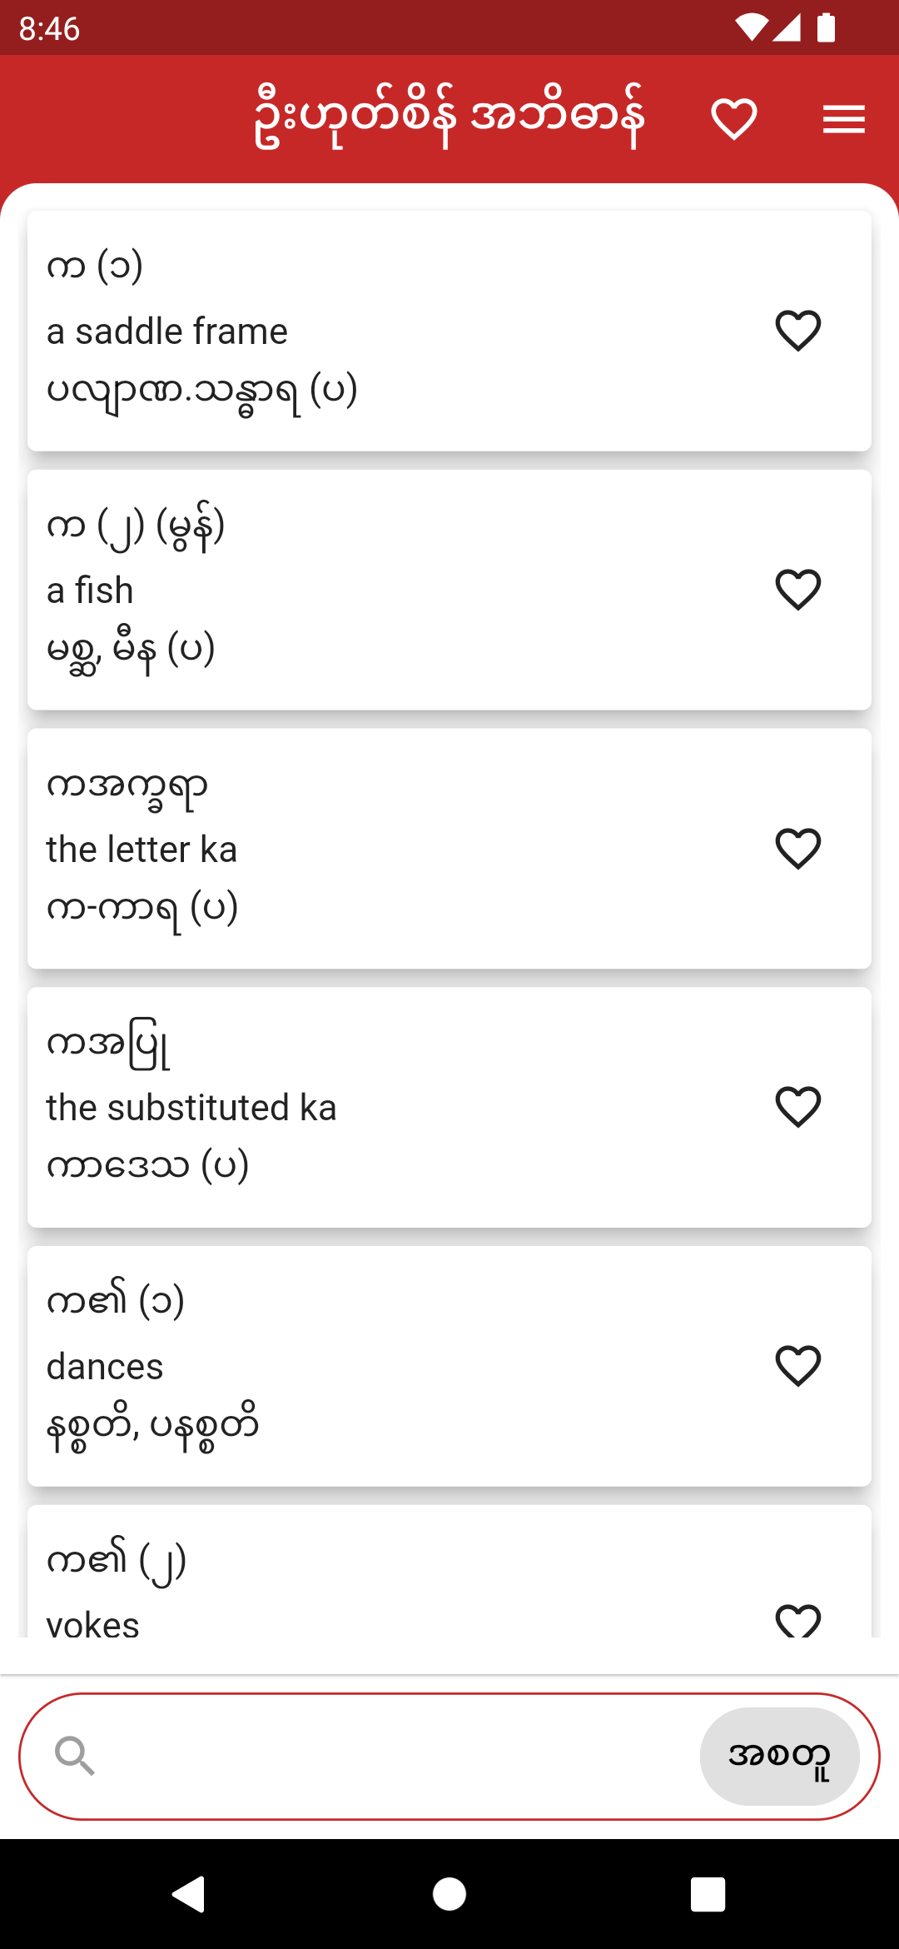The image size is (899, 1949).
Task: Tap the app title in the header
Action: click(449, 117)
